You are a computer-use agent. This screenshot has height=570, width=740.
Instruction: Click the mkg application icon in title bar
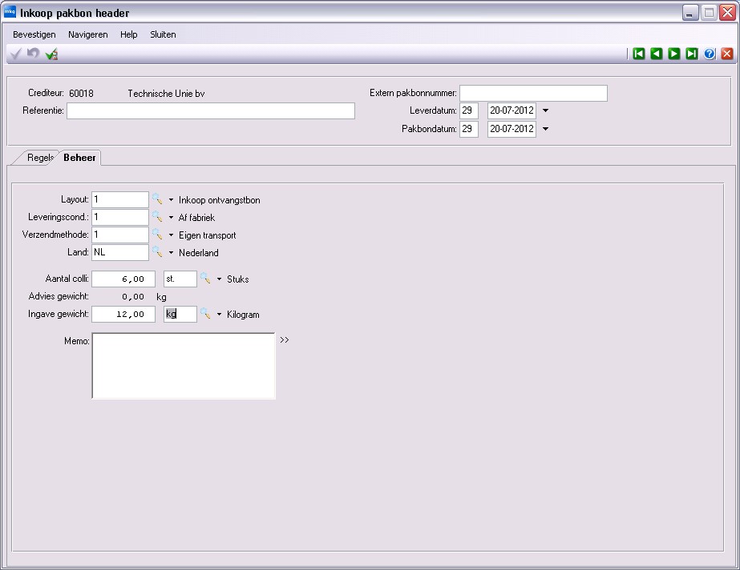click(10, 12)
